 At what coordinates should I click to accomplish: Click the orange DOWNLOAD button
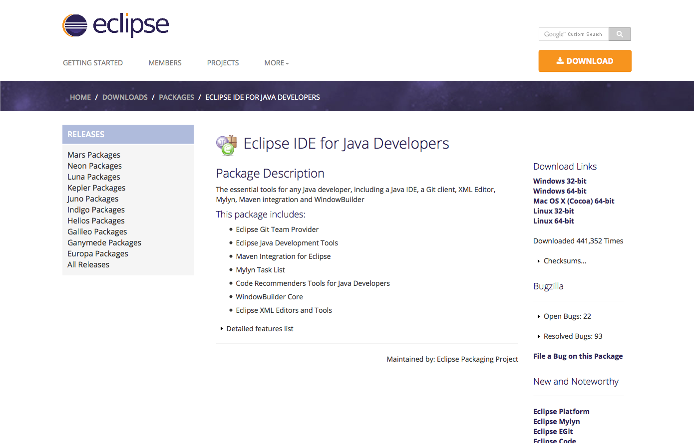[x=585, y=61]
